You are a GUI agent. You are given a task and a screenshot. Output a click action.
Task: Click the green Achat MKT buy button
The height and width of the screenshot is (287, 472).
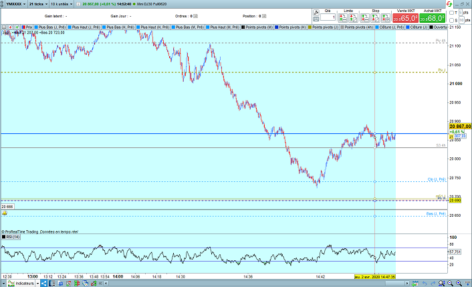(433, 18)
